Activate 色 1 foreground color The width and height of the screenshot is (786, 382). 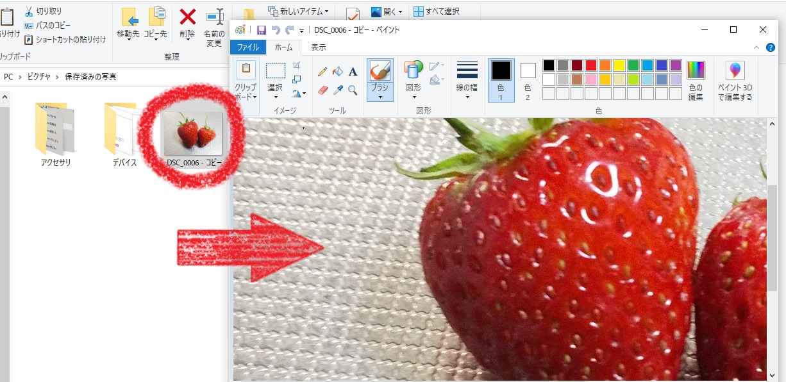coord(501,80)
